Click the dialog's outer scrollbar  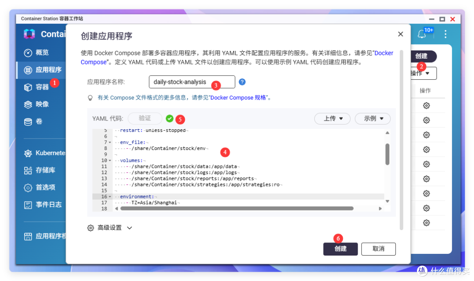tap(402, 140)
